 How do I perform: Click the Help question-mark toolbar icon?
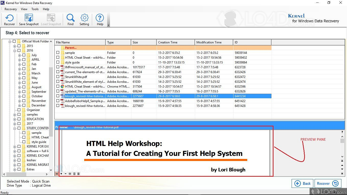100,18
